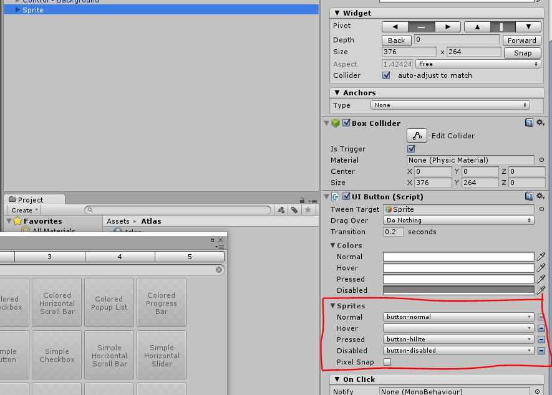The width and height of the screenshot is (552, 395).
Task: Collapse the On Click section
Action: (337, 379)
